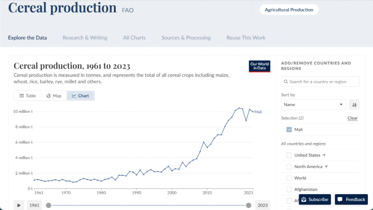Clear the country selection
The width and height of the screenshot is (373, 210).
[x=353, y=118]
